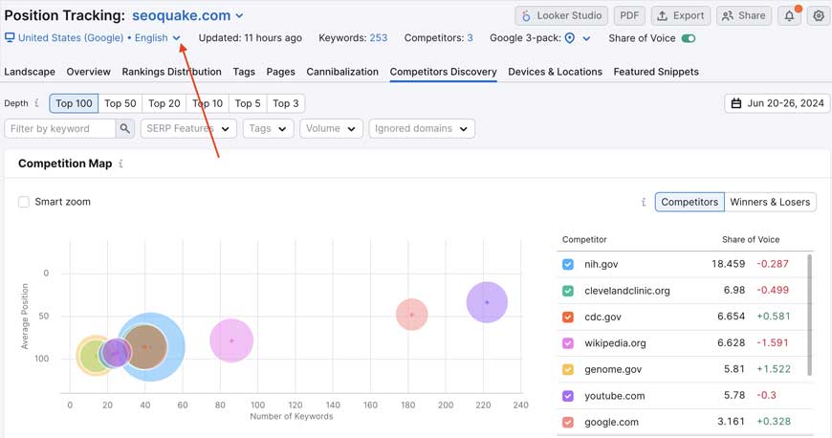Viewport: 832px width, 438px height.
Task: Go to the Pages tab
Action: click(x=281, y=72)
